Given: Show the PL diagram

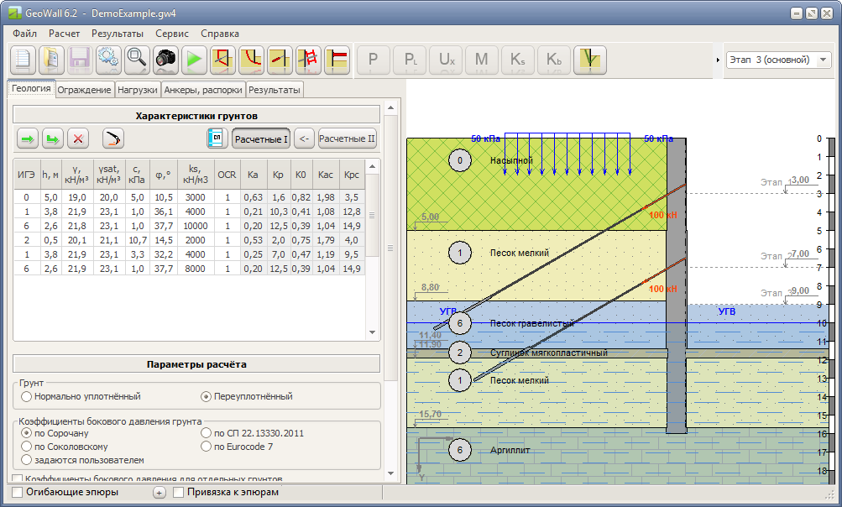Looking at the screenshot, I should (x=410, y=59).
